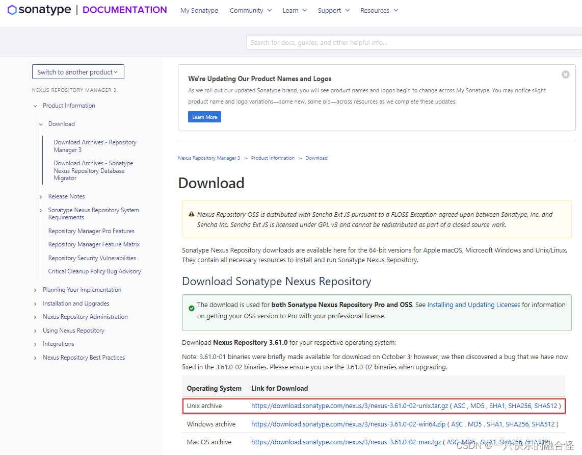
Task: Select Download in the sidebar tree
Action: 61,124
